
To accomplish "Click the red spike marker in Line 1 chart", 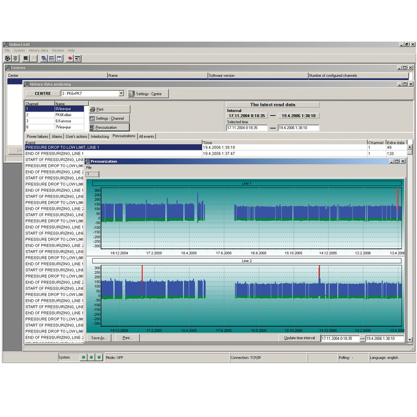I will click(398, 199).
